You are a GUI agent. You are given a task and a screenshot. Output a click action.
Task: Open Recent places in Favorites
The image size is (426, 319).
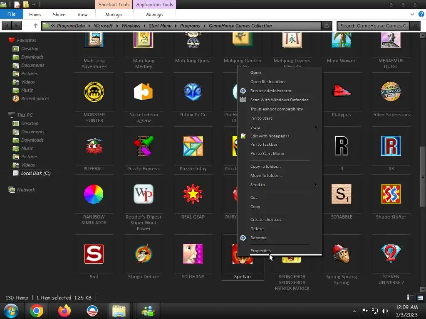click(35, 99)
